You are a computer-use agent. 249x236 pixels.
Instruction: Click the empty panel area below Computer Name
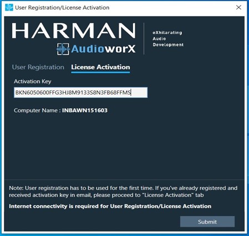click(124, 146)
